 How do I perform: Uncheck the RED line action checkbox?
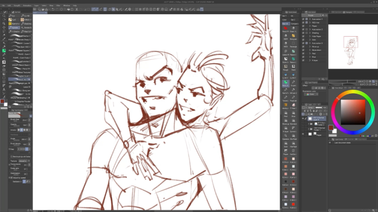pos(303,23)
